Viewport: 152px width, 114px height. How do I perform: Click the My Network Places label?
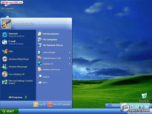[x=53, y=45]
